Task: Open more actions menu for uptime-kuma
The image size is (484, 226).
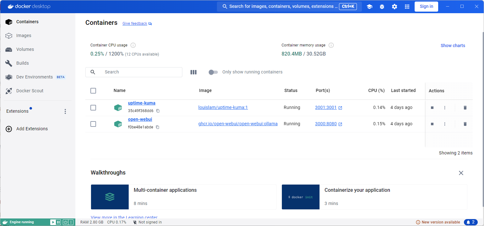Action: pyautogui.click(x=445, y=108)
